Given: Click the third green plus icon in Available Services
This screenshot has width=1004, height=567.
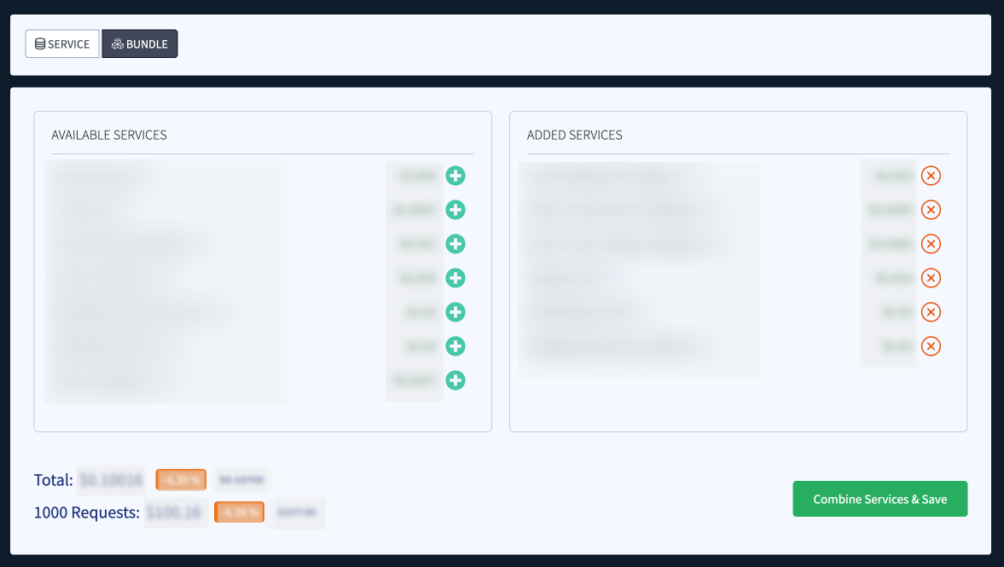Looking at the screenshot, I should click(x=456, y=244).
